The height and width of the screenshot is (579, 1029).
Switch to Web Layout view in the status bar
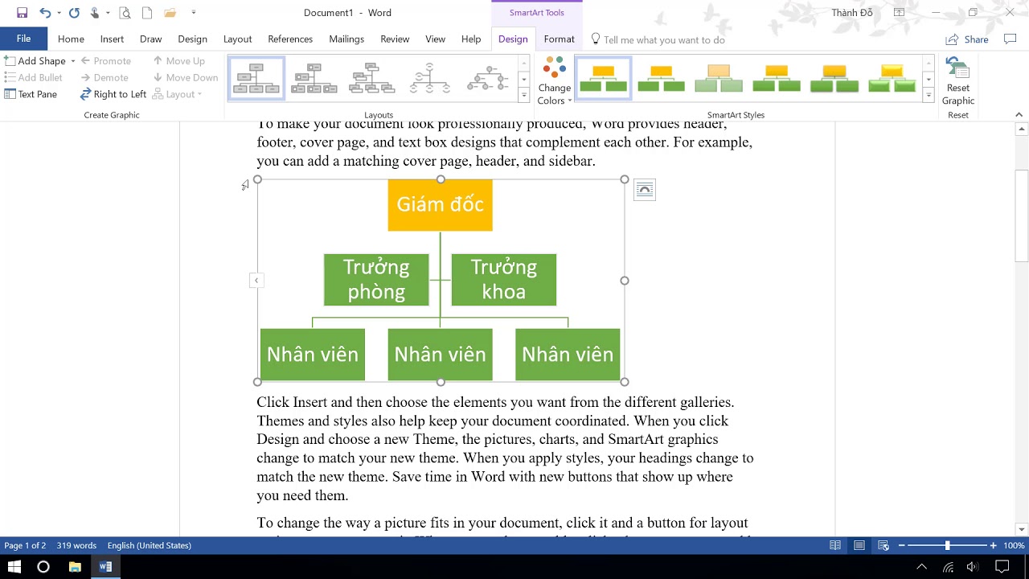pyautogui.click(x=883, y=545)
